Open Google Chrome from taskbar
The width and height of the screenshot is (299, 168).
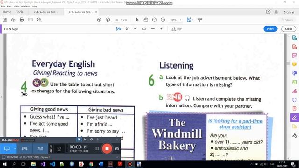coord(91,164)
